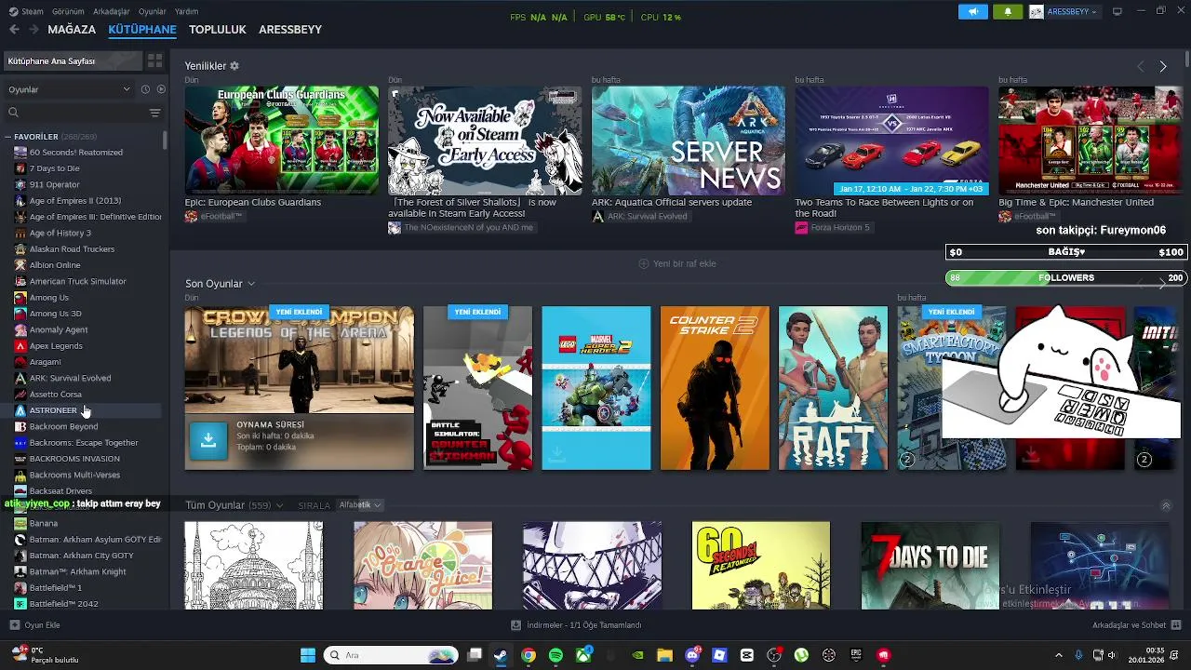Toggle ready-to-play filter icon
The height and width of the screenshot is (670, 1191).
tap(161, 89)
